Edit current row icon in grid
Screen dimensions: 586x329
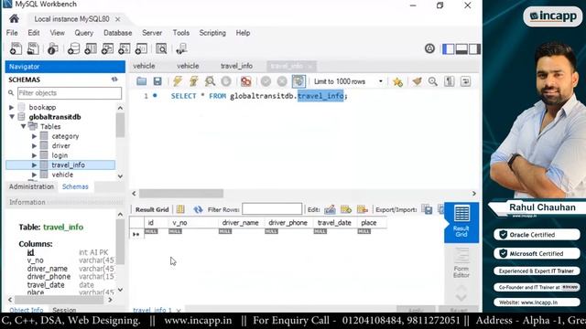[330, 209]
